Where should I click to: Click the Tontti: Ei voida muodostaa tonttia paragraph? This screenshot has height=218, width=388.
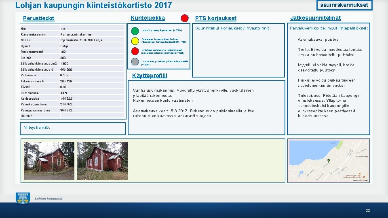tap(330, 52)
